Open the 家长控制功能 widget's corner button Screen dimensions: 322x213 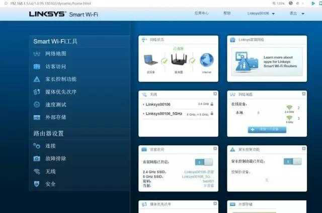coord(304,148)
